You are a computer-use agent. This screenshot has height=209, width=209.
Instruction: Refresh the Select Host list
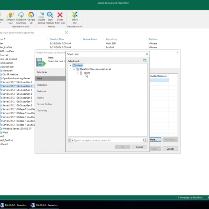pos(145,61)
